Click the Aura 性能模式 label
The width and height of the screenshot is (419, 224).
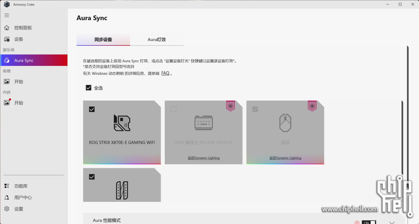pos(107,220)
